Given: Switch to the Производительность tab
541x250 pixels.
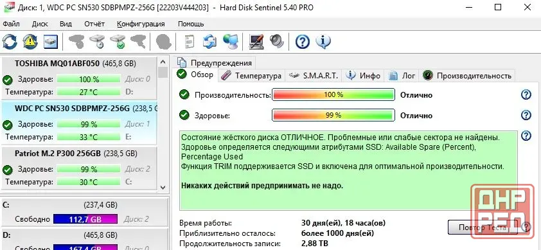Looking at the screenshot, I should (467, 75).
